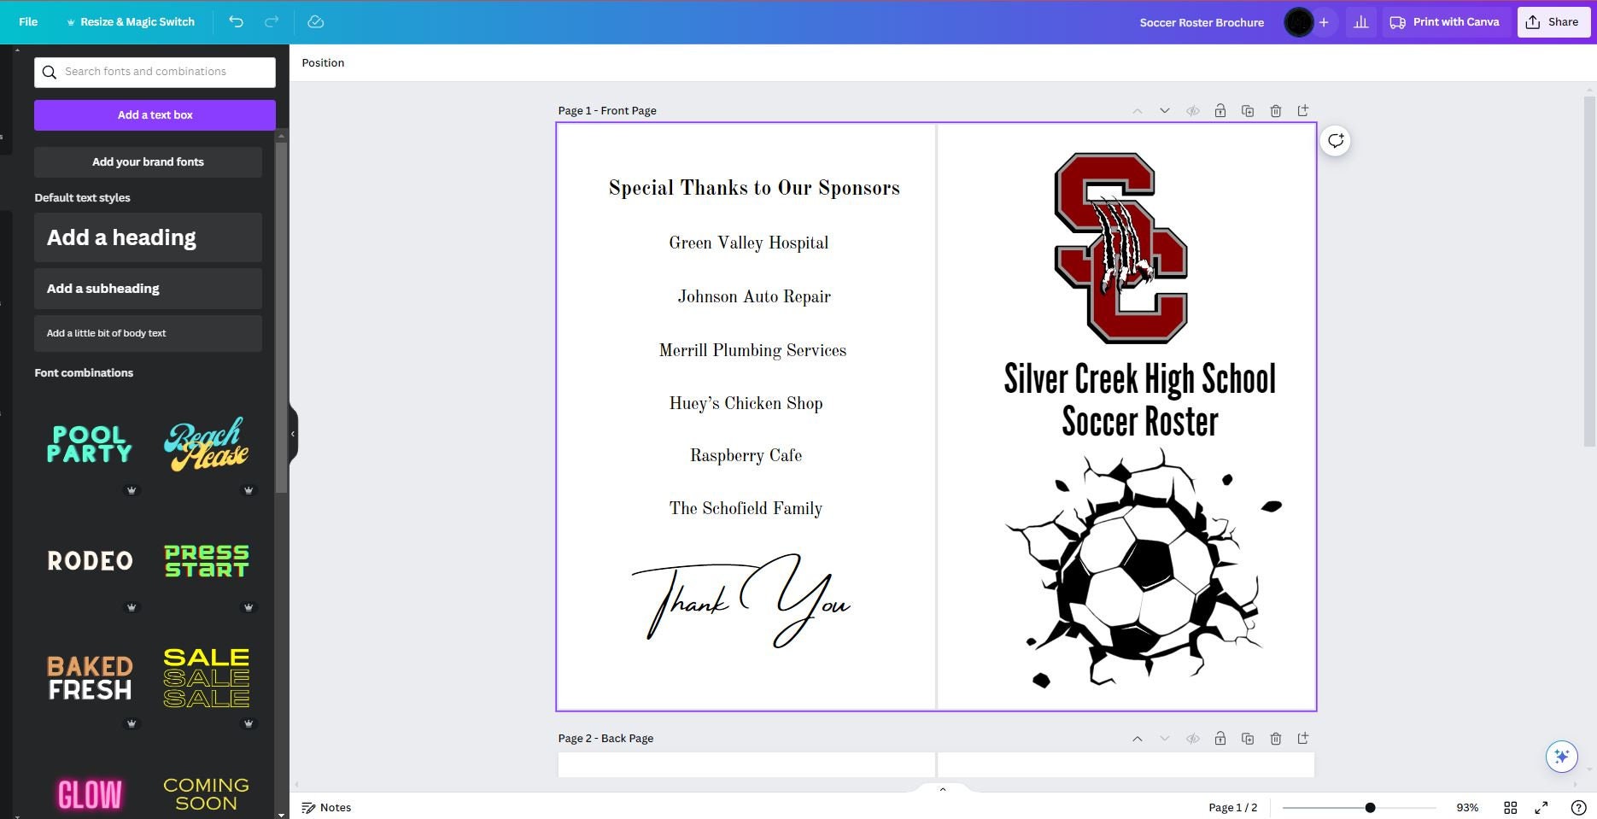This screenshot has height=819, width=1597.
Task: Launch the Canva AI assistant sparkle icon
Action: click(1561, 757)
